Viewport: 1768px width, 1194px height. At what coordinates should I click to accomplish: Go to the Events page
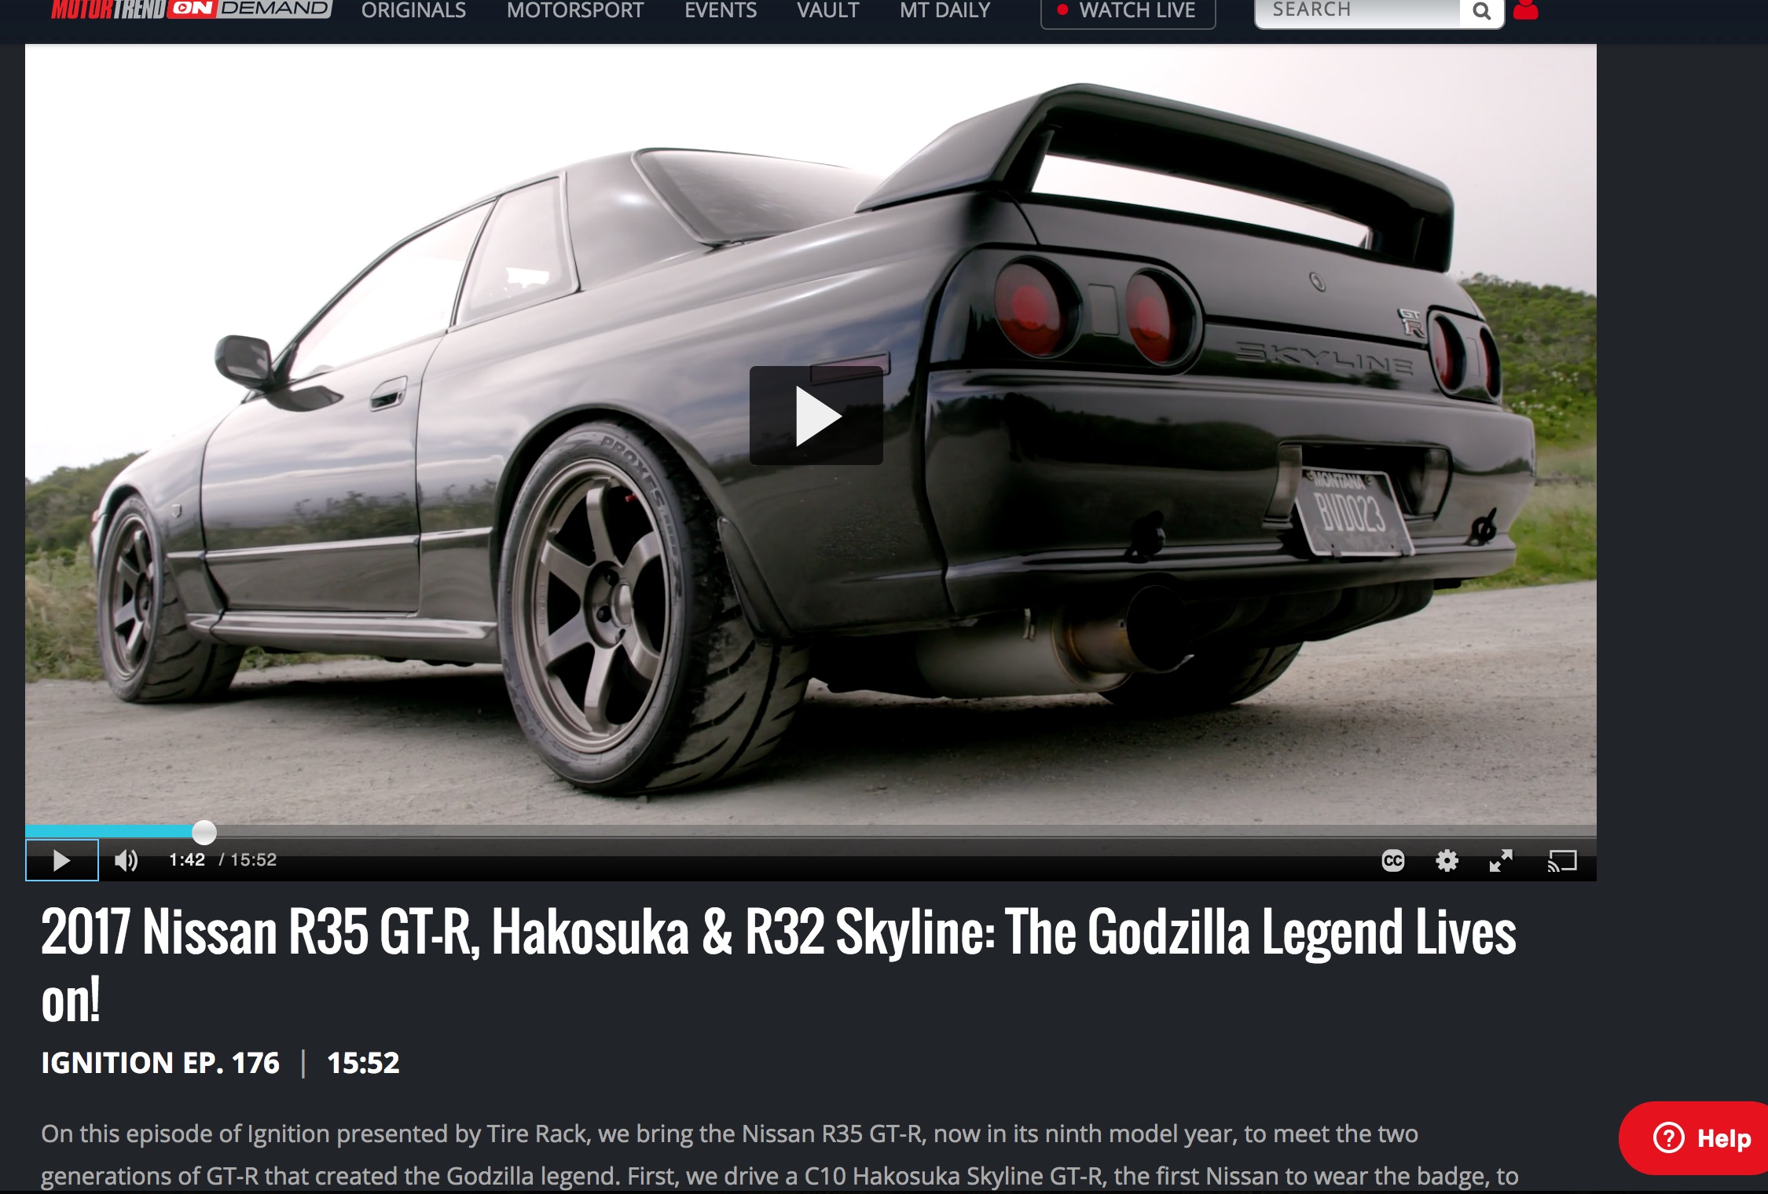721,10
